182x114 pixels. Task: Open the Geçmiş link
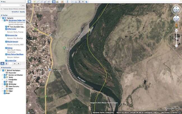coord(22,12)
